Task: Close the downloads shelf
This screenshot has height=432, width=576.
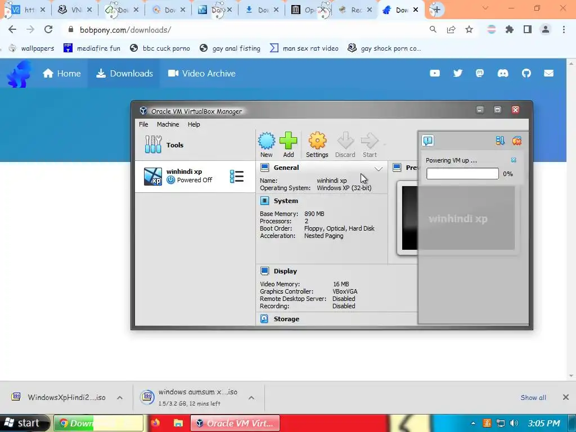Action: (x=566, y=397)
